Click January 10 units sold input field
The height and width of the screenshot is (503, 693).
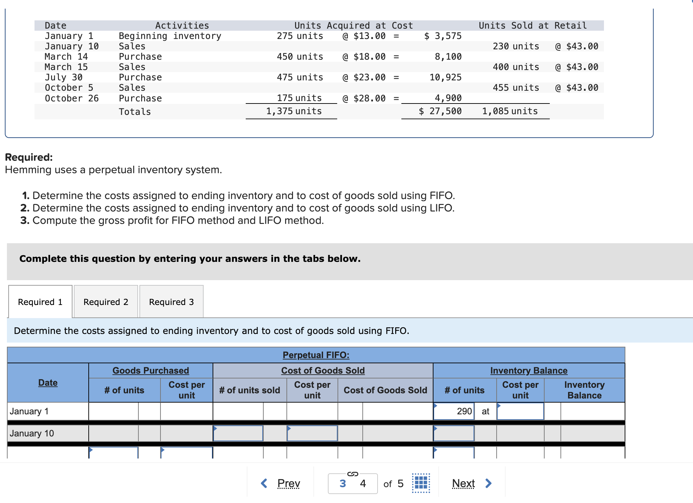[x=238, y=433]
